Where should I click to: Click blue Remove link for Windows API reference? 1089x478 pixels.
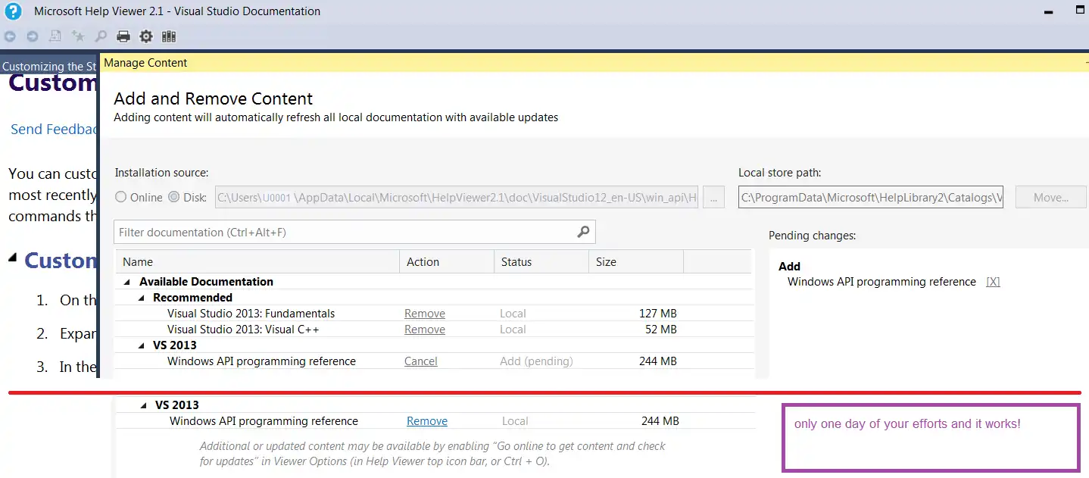427,421
